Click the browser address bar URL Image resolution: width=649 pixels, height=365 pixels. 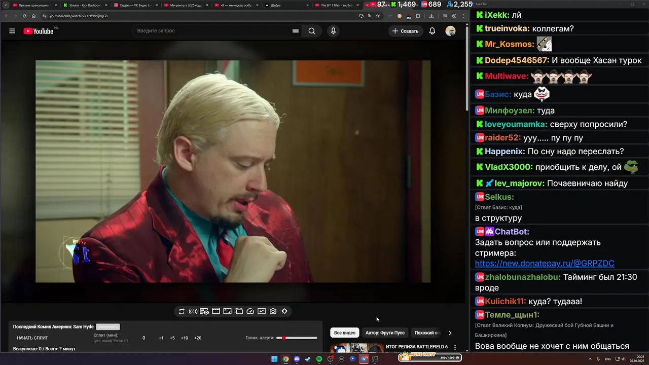coord(79,16)
